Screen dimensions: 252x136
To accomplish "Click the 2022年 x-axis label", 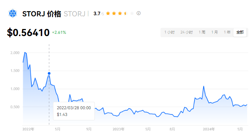I will coord(28,129).
